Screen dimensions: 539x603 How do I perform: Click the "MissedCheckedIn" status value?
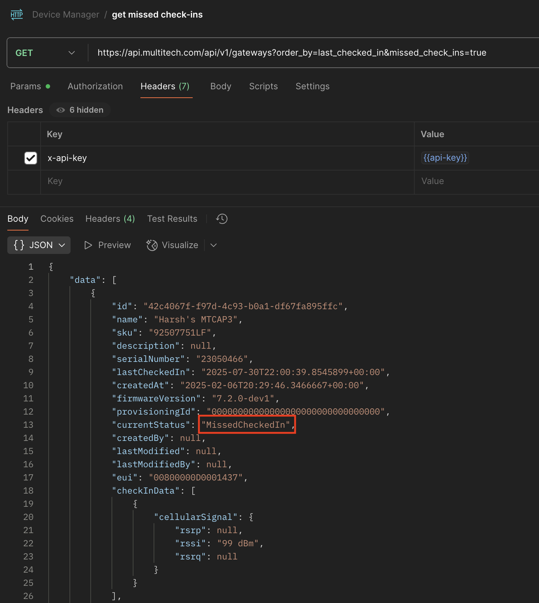pos(246,425)
